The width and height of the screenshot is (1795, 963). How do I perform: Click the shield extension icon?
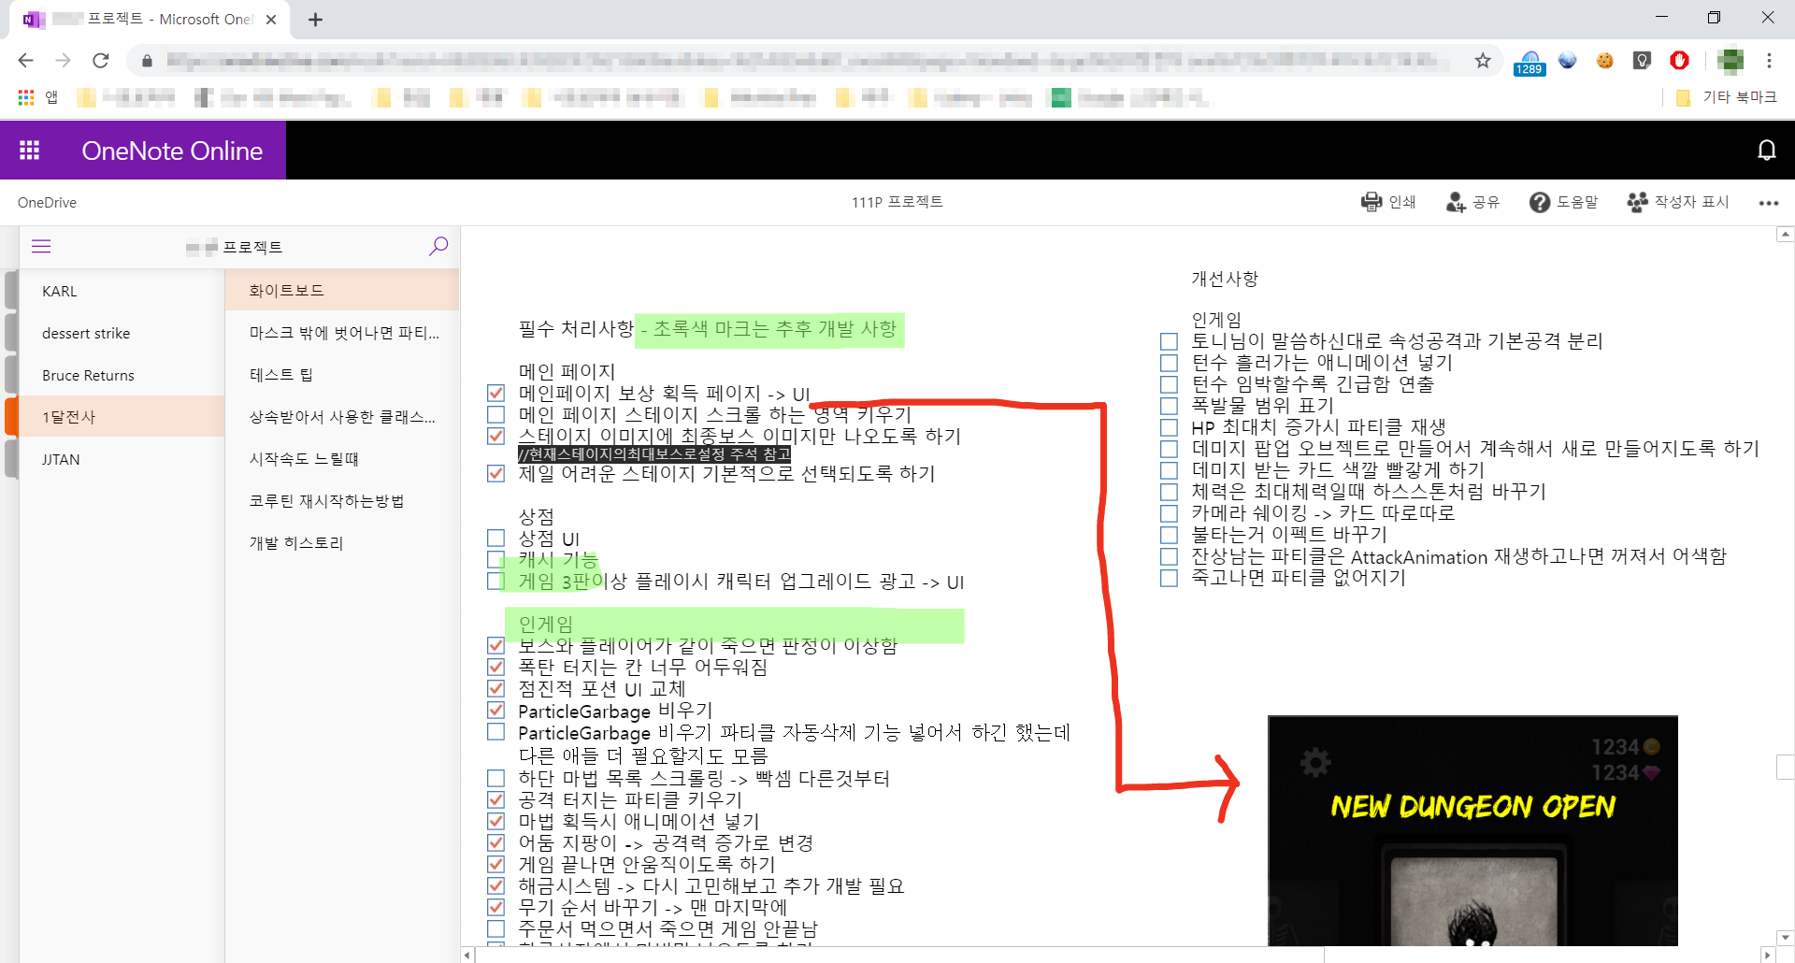1643,61
